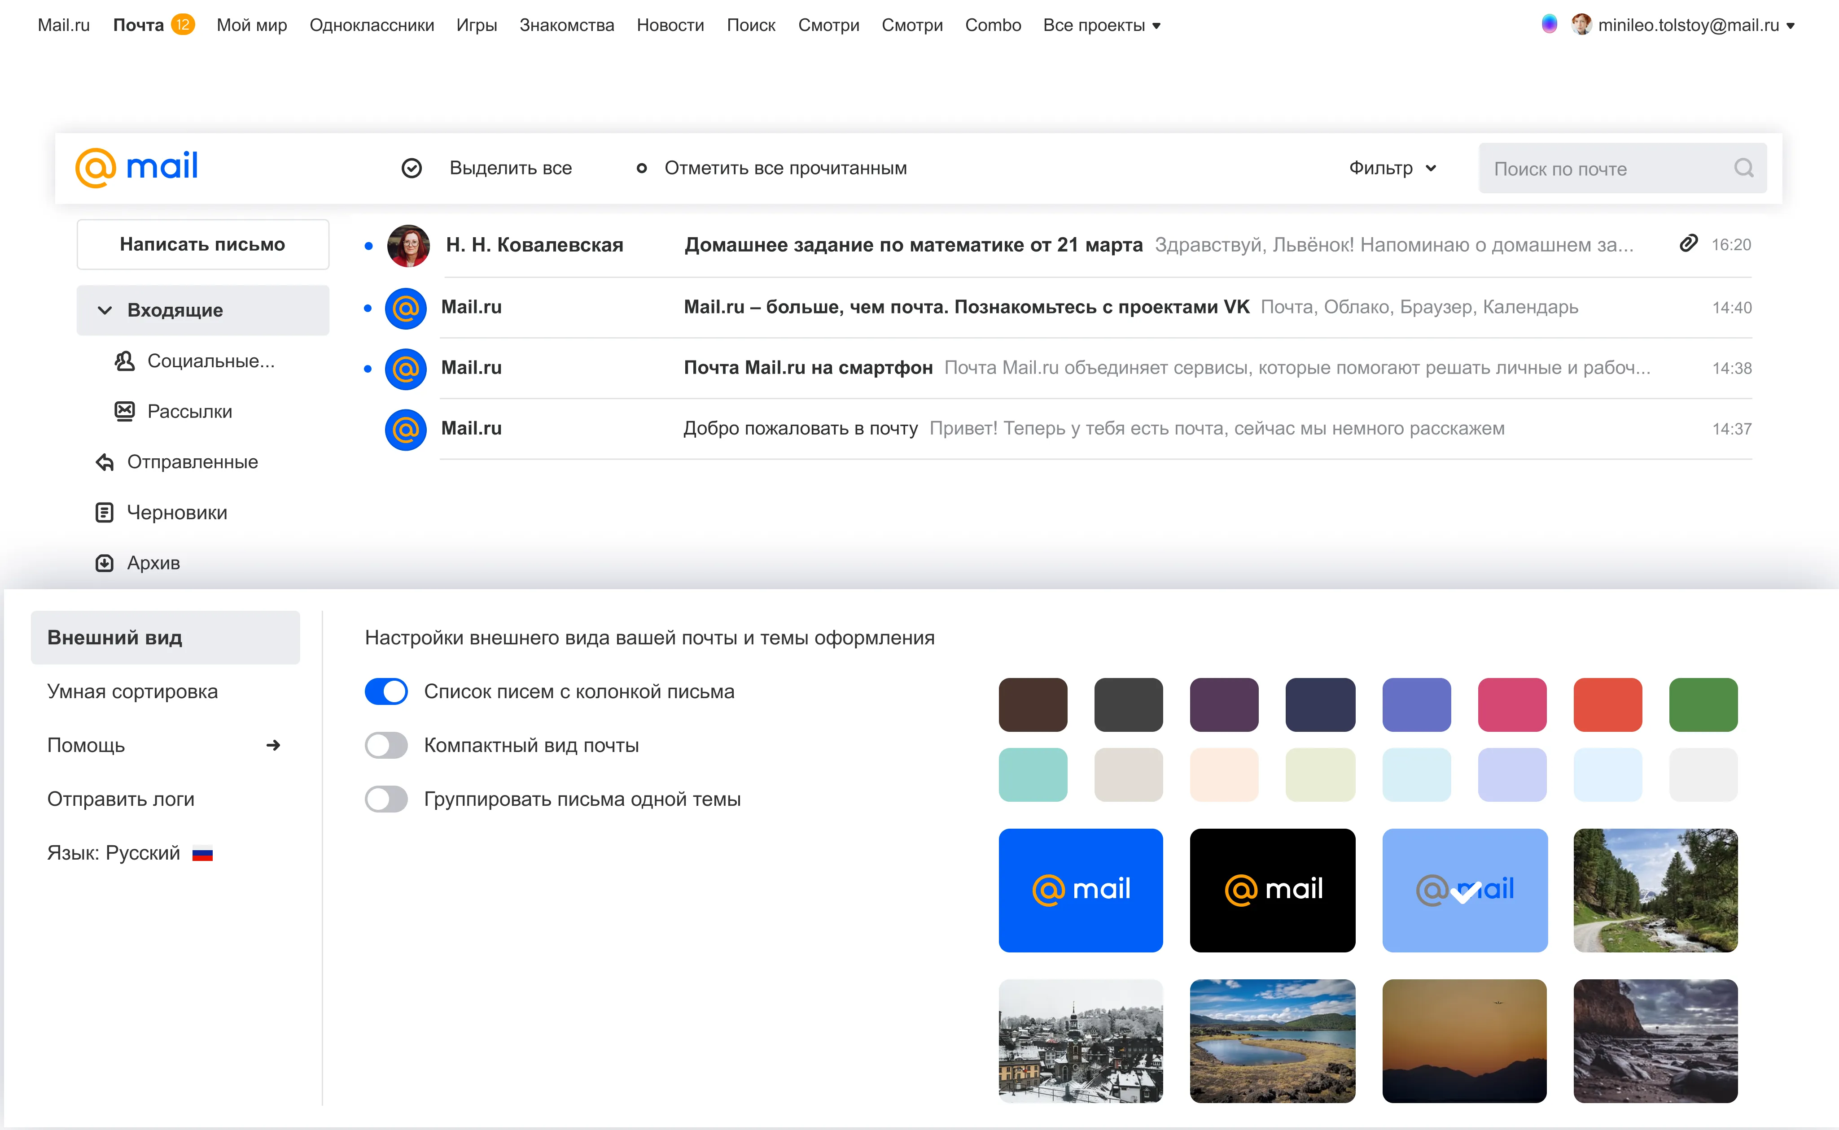Screen dimensions: 1839x1130
Task: Click the arrow next to Помощь
Action: coord(273,745)
